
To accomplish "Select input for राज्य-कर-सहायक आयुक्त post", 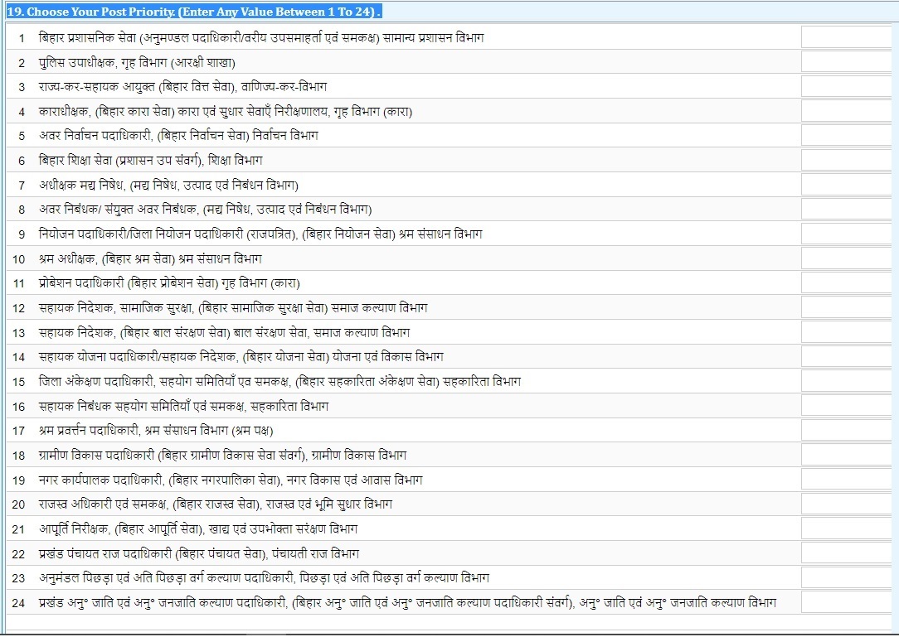I will [845, 87].
